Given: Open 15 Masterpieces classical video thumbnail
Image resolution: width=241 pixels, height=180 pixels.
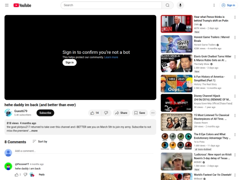Looking at the screenshot, I should (x=176, y=122).
